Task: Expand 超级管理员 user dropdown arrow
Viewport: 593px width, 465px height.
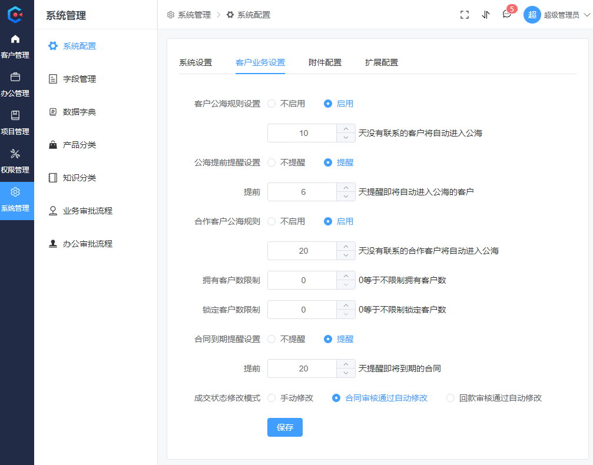Action: pyautogui.click(x=587, y=15)
